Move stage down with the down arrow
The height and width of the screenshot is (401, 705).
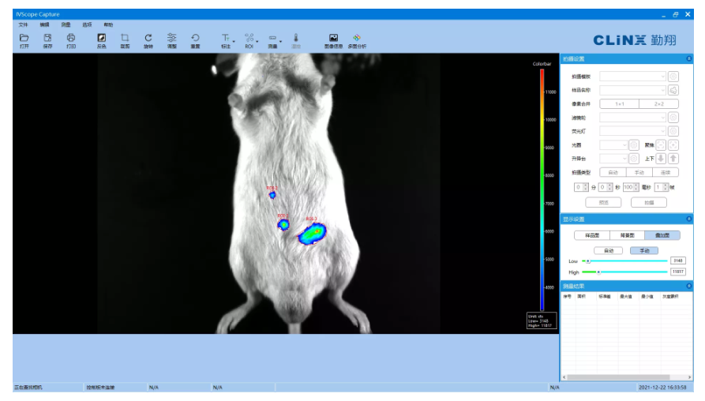(661, 159)
